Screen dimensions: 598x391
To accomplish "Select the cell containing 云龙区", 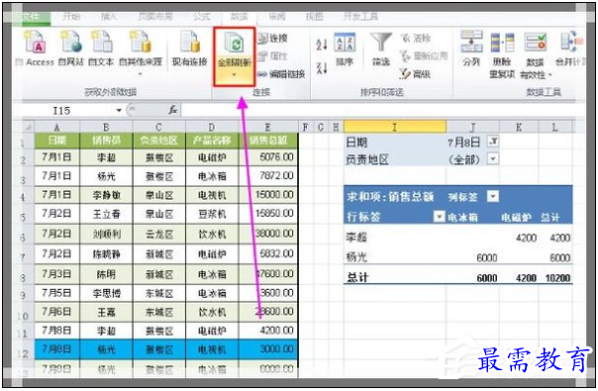I will tap(159, 234).
